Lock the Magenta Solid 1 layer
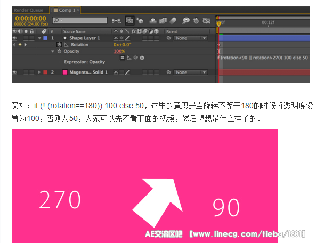Screen dimensions: 324x243 click(31, 72)
